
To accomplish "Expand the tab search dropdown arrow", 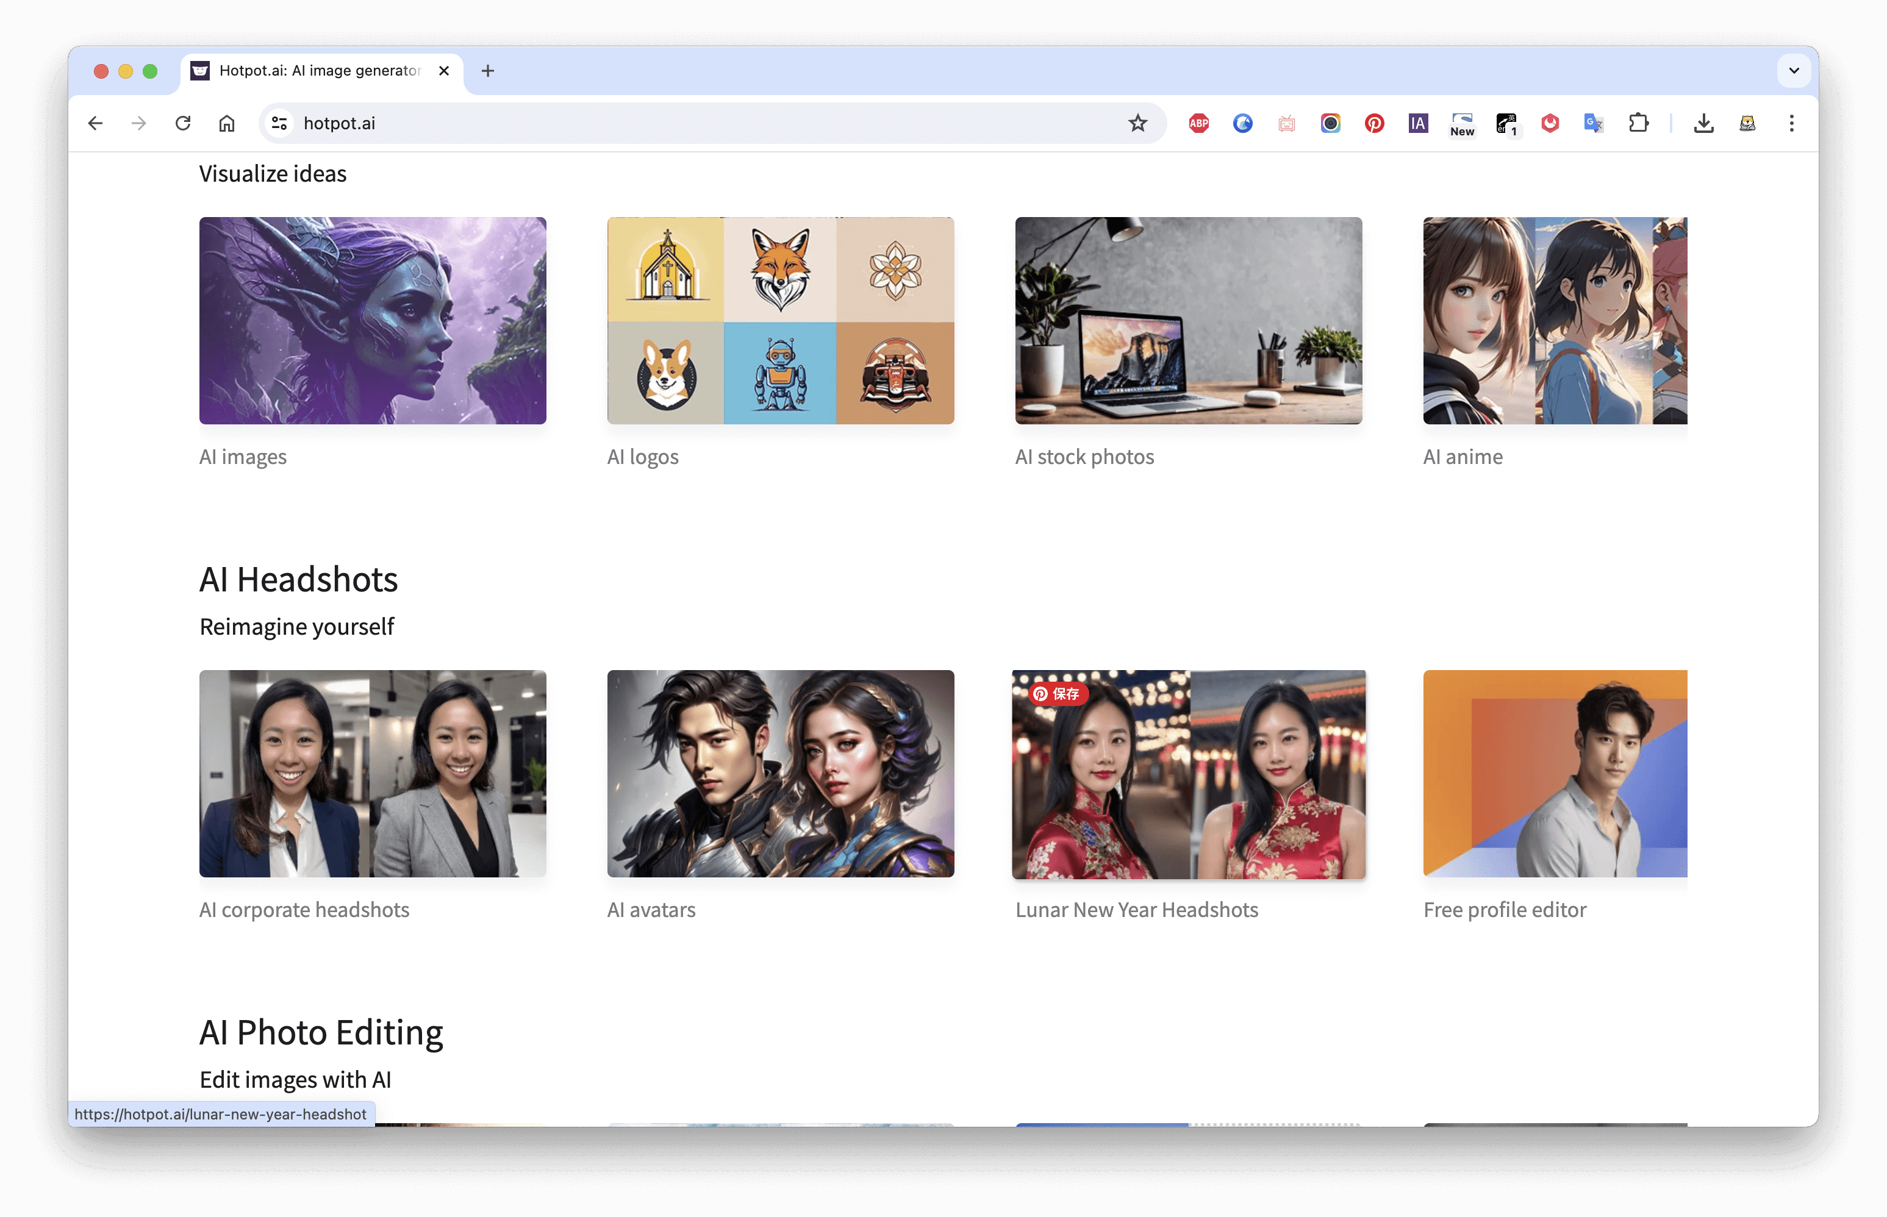I will (1794, 71).
